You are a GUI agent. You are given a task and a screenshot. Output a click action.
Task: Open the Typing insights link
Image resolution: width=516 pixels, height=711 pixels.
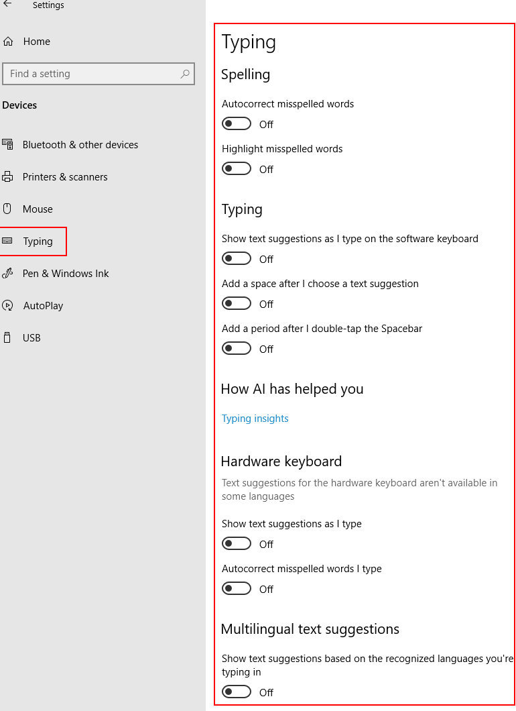click(255, 418)
